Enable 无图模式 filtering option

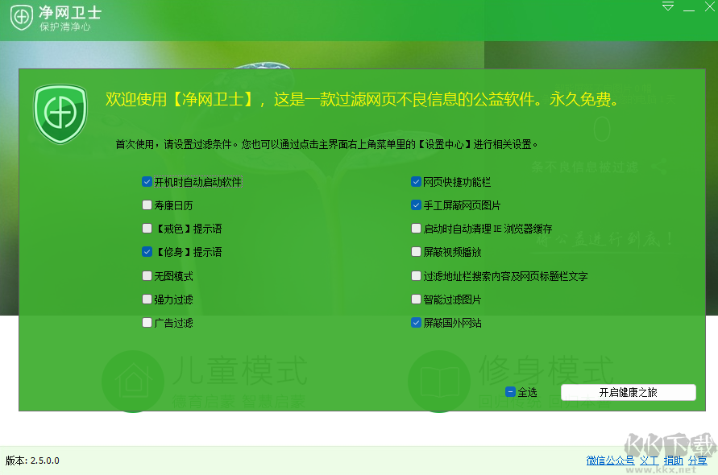click(147, 275)
